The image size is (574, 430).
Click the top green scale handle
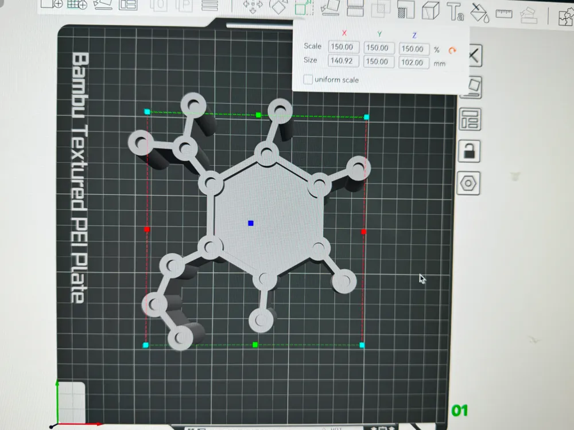coord(258,115)
